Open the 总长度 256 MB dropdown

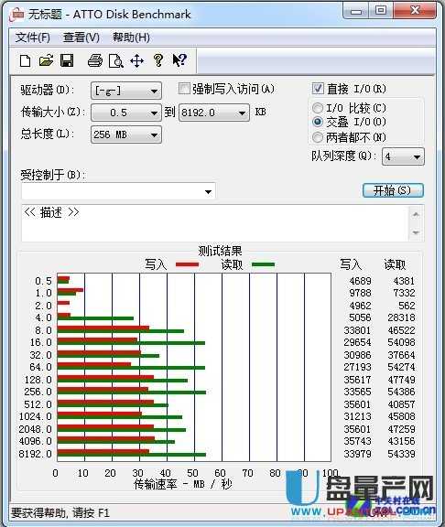126,134
